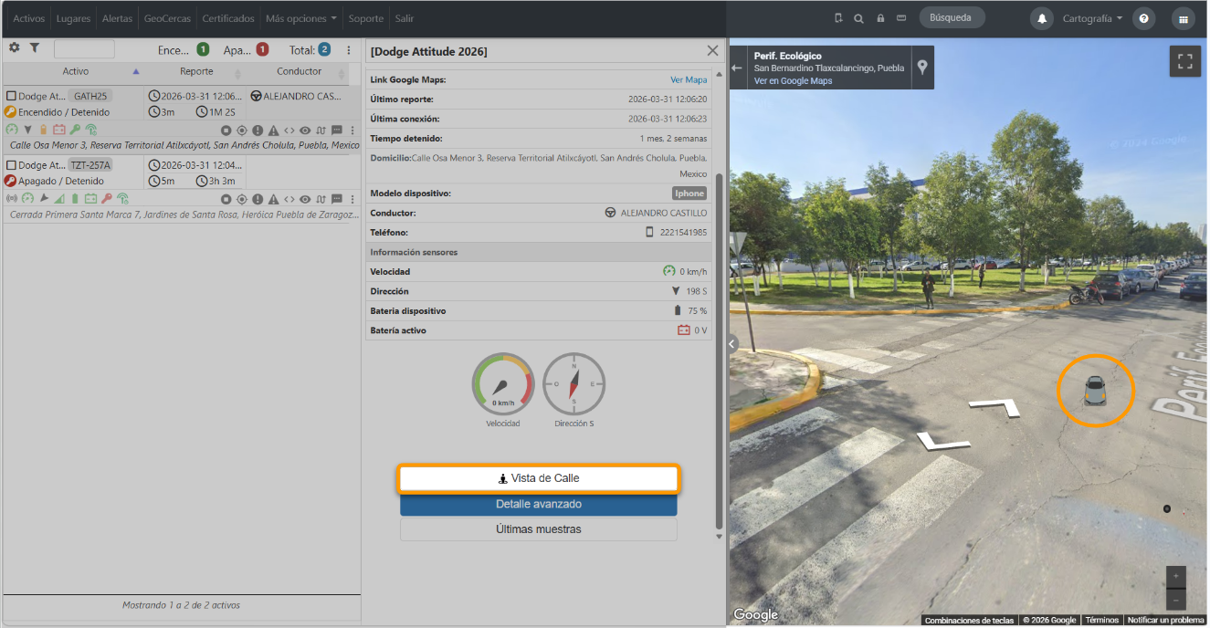Open the help question mark icon
Image resolution: width=1210 pixels, height=628 pixels.
click(1143, 18)
